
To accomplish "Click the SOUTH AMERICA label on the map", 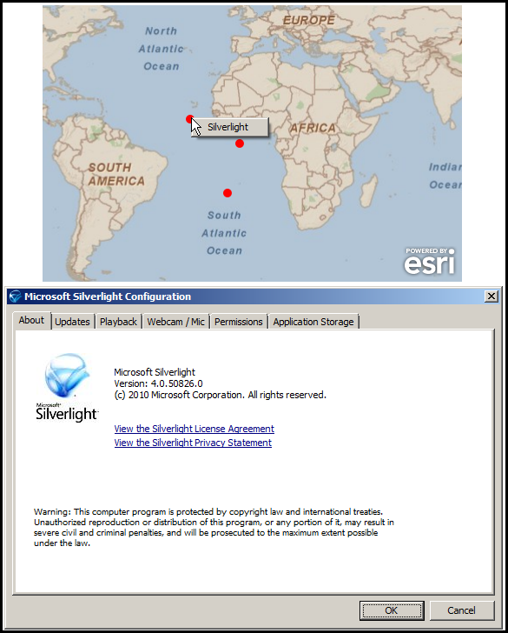I will click(x=116, y=174).
